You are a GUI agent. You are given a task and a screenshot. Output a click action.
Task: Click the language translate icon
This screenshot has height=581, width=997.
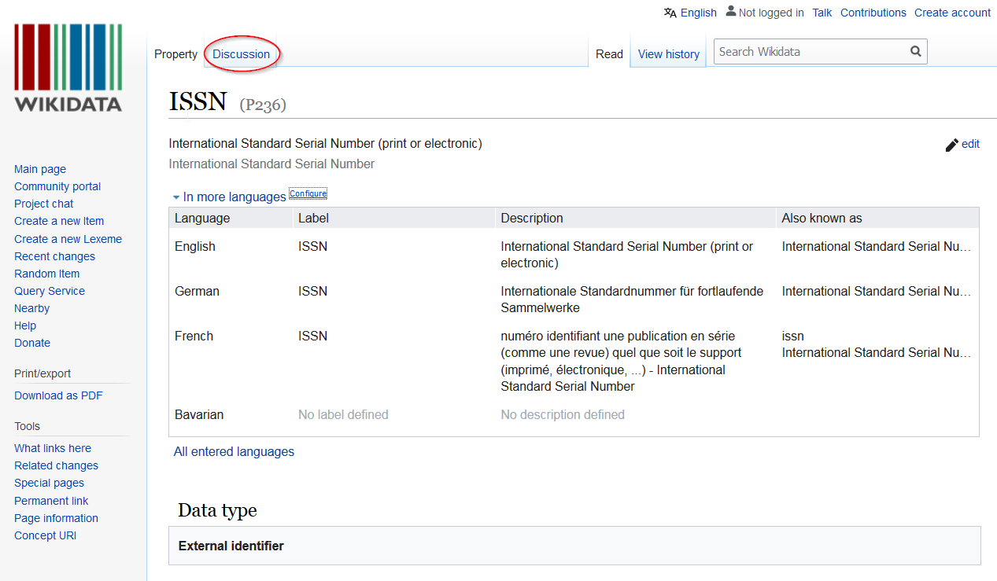tap(670, 13)
